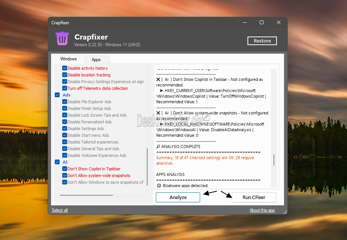The width and height of the screenshot is (347, 240).
Task: Click the orange Summary: 19 of 47 line
Action: [x=205, y=160]
